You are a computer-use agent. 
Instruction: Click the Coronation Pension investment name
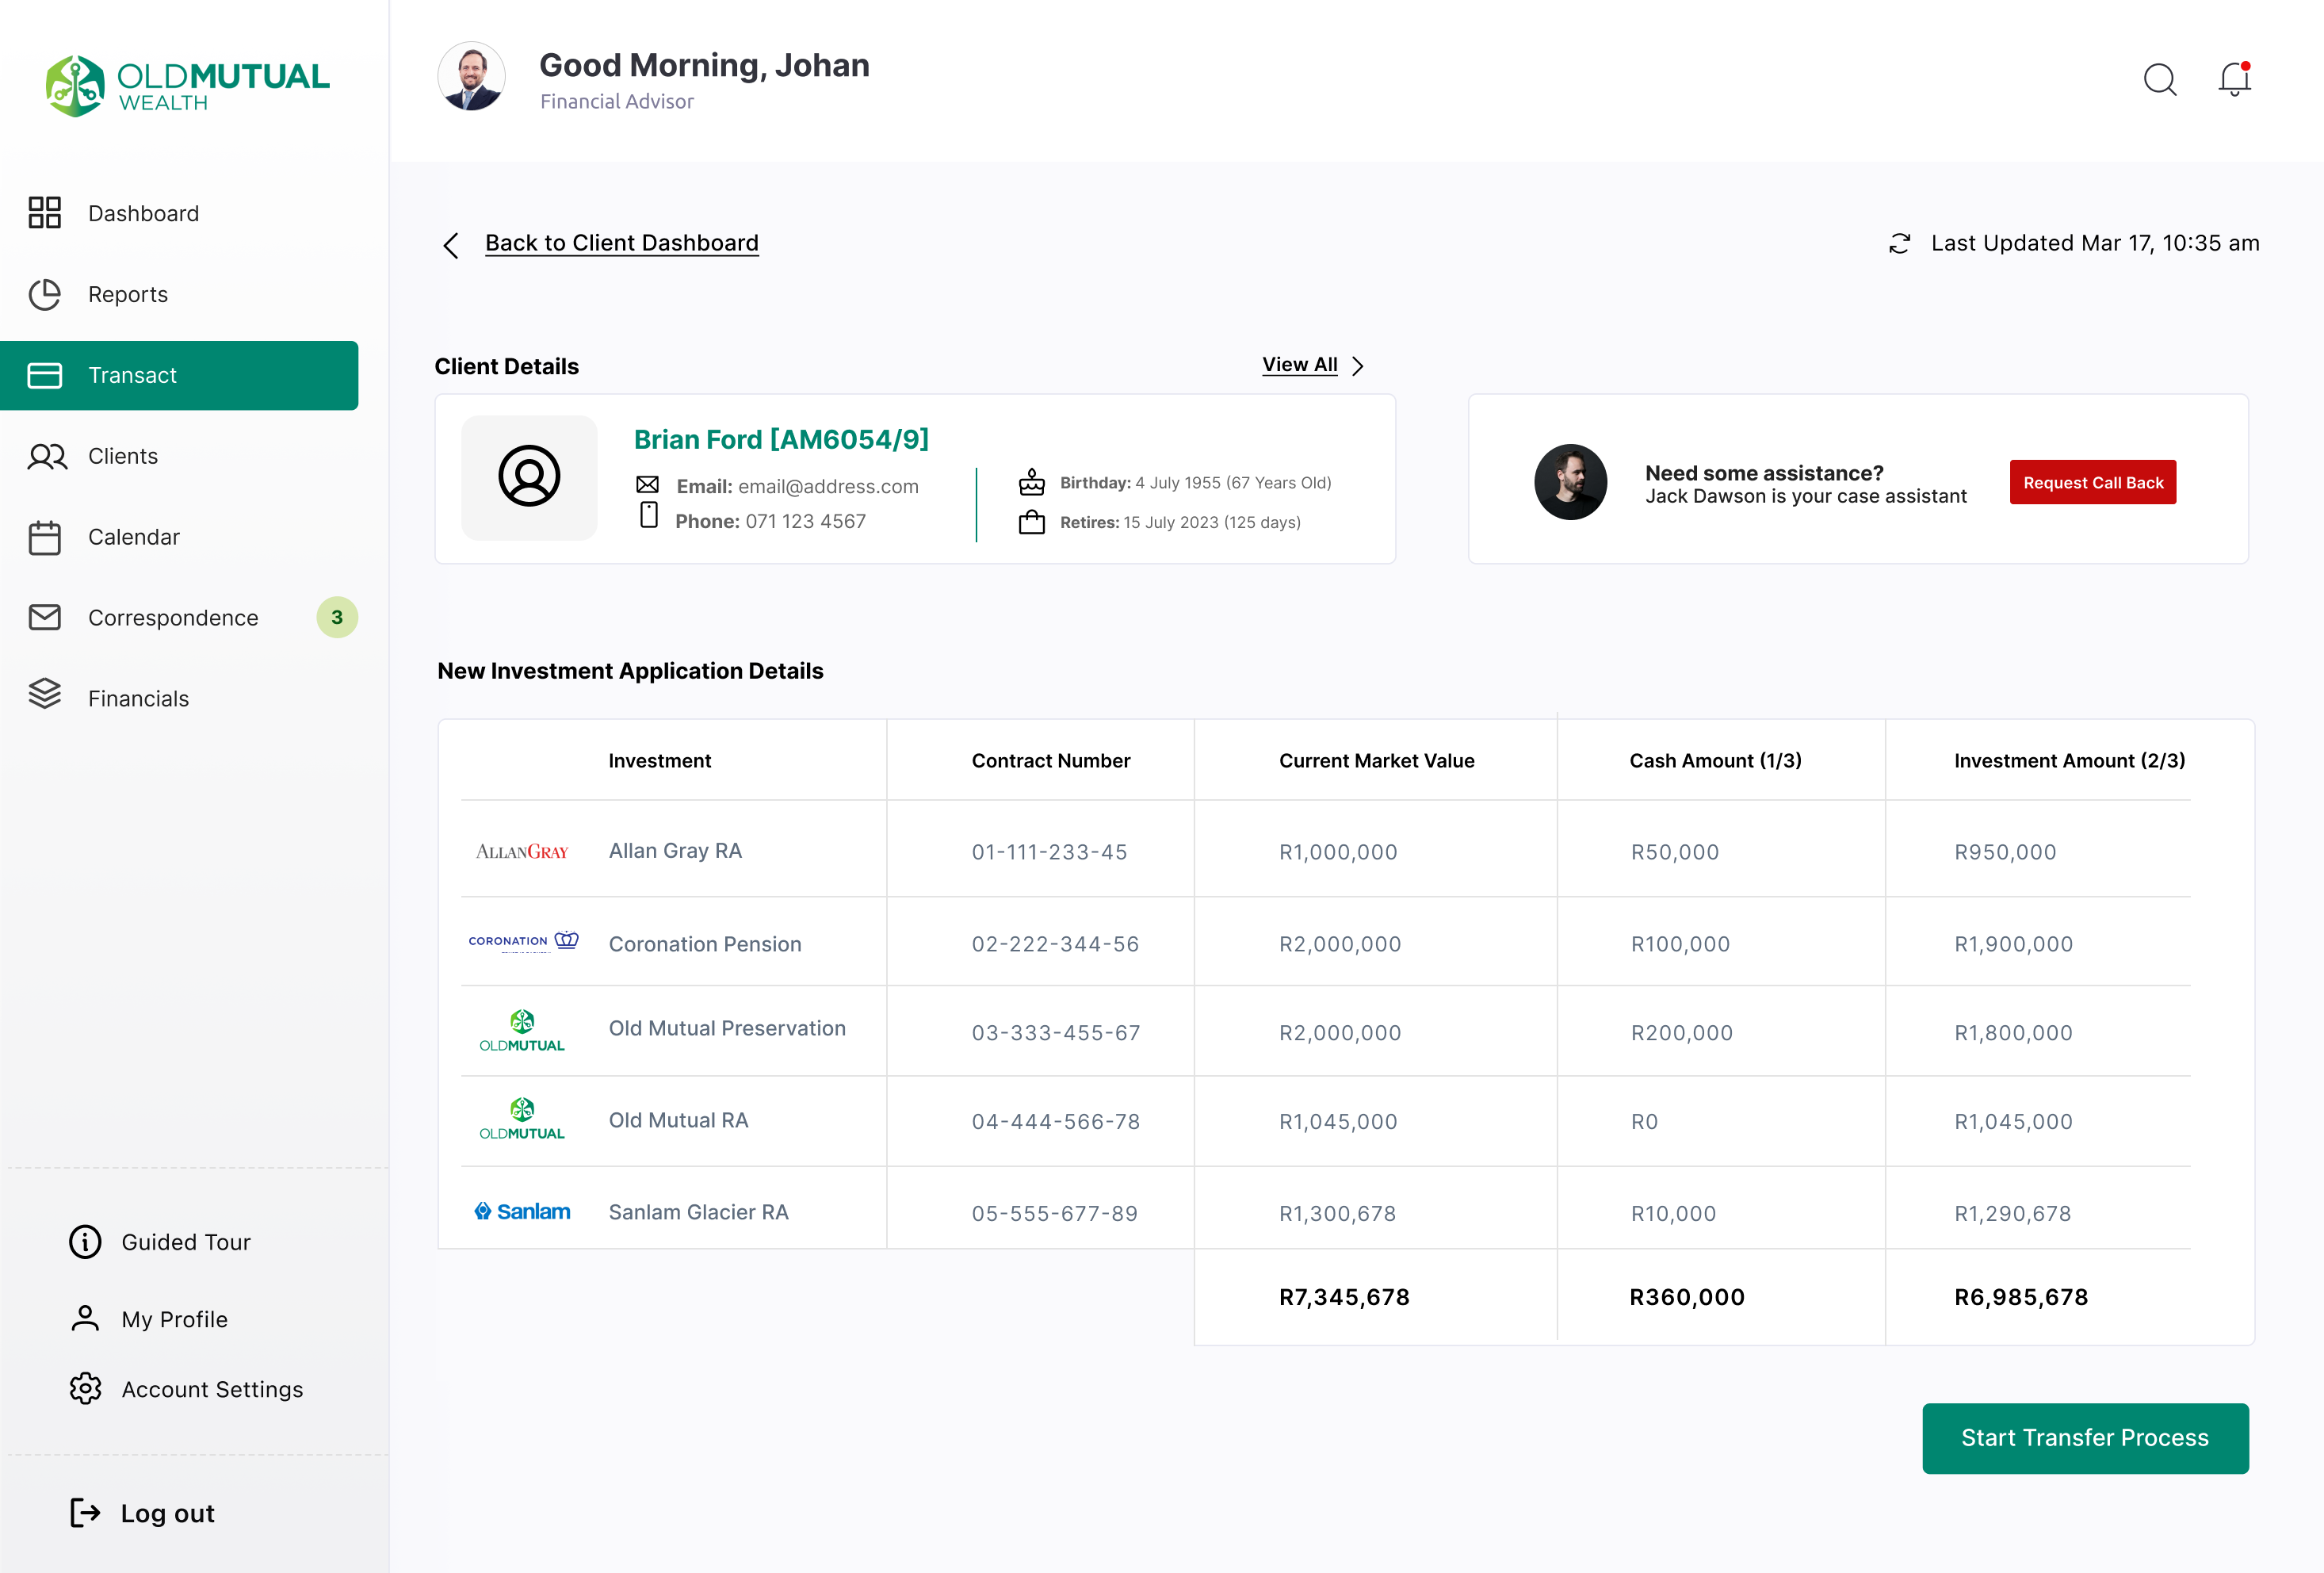click(705, 944)
